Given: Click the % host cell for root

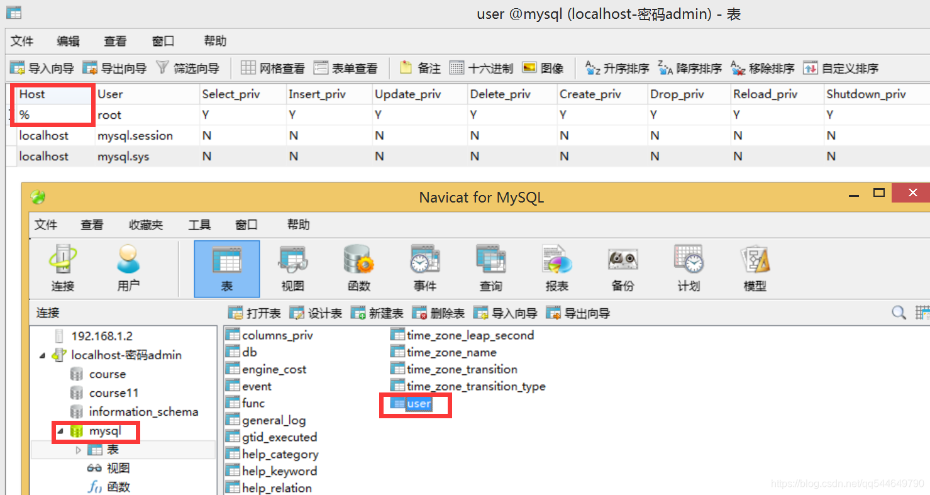Looking at the screenshot, I should [x=55, y=115].
